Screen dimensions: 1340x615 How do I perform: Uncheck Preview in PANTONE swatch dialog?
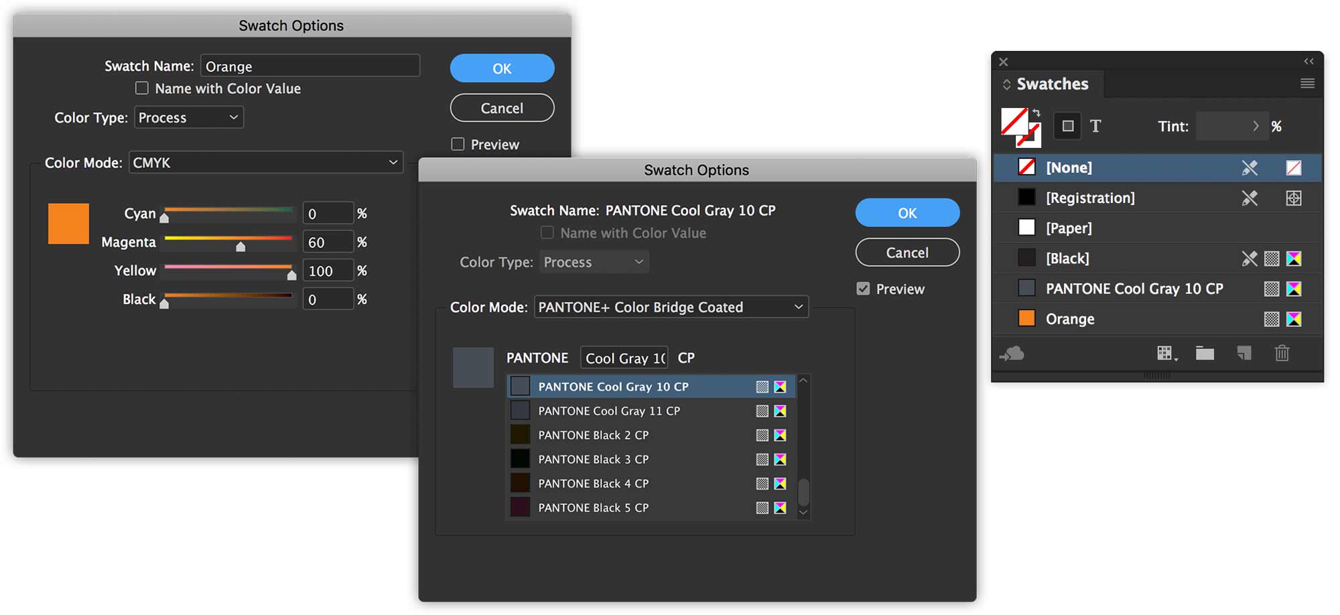point(863,289)
